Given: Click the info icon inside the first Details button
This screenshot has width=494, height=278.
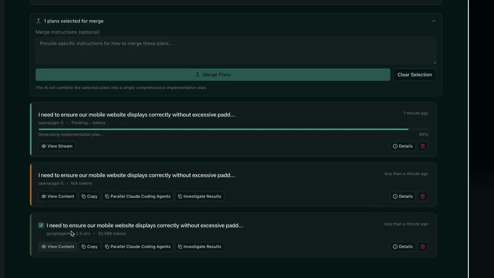Looking at the screenshot, I should [394, 146].
